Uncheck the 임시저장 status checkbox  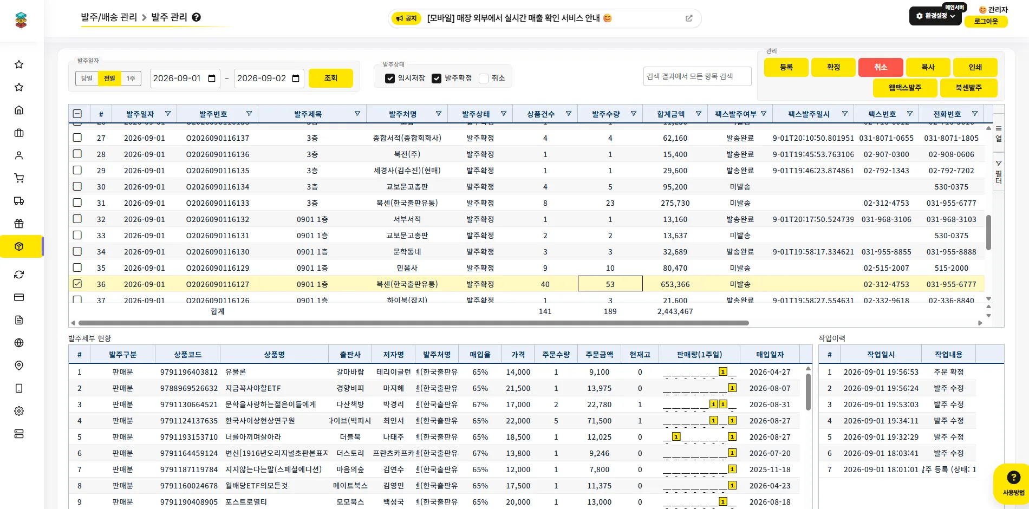click(x=390, y=79)
